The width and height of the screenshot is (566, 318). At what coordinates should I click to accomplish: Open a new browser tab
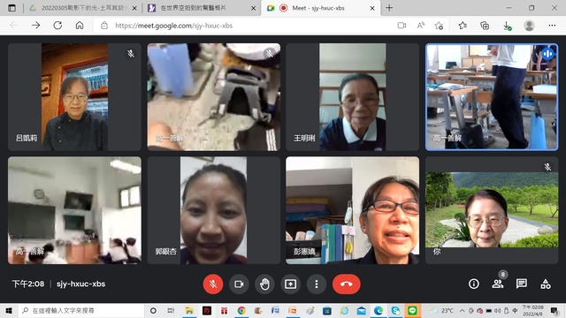(x=389, y=8)
